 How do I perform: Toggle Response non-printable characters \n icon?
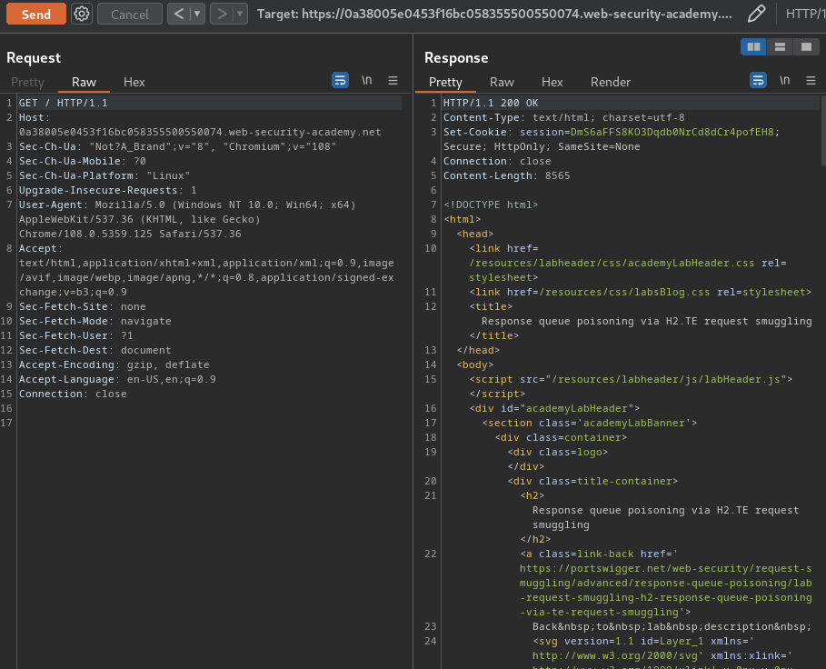[785, 81]
